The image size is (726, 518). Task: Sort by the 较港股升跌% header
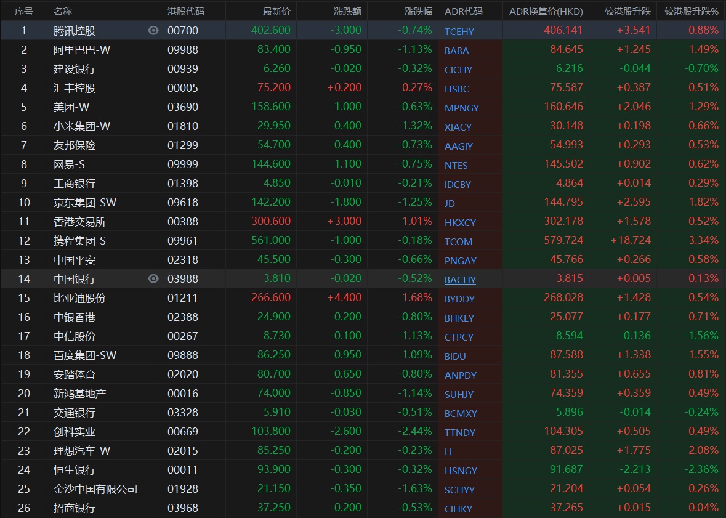pyautogui.click(x=691, y=12)
